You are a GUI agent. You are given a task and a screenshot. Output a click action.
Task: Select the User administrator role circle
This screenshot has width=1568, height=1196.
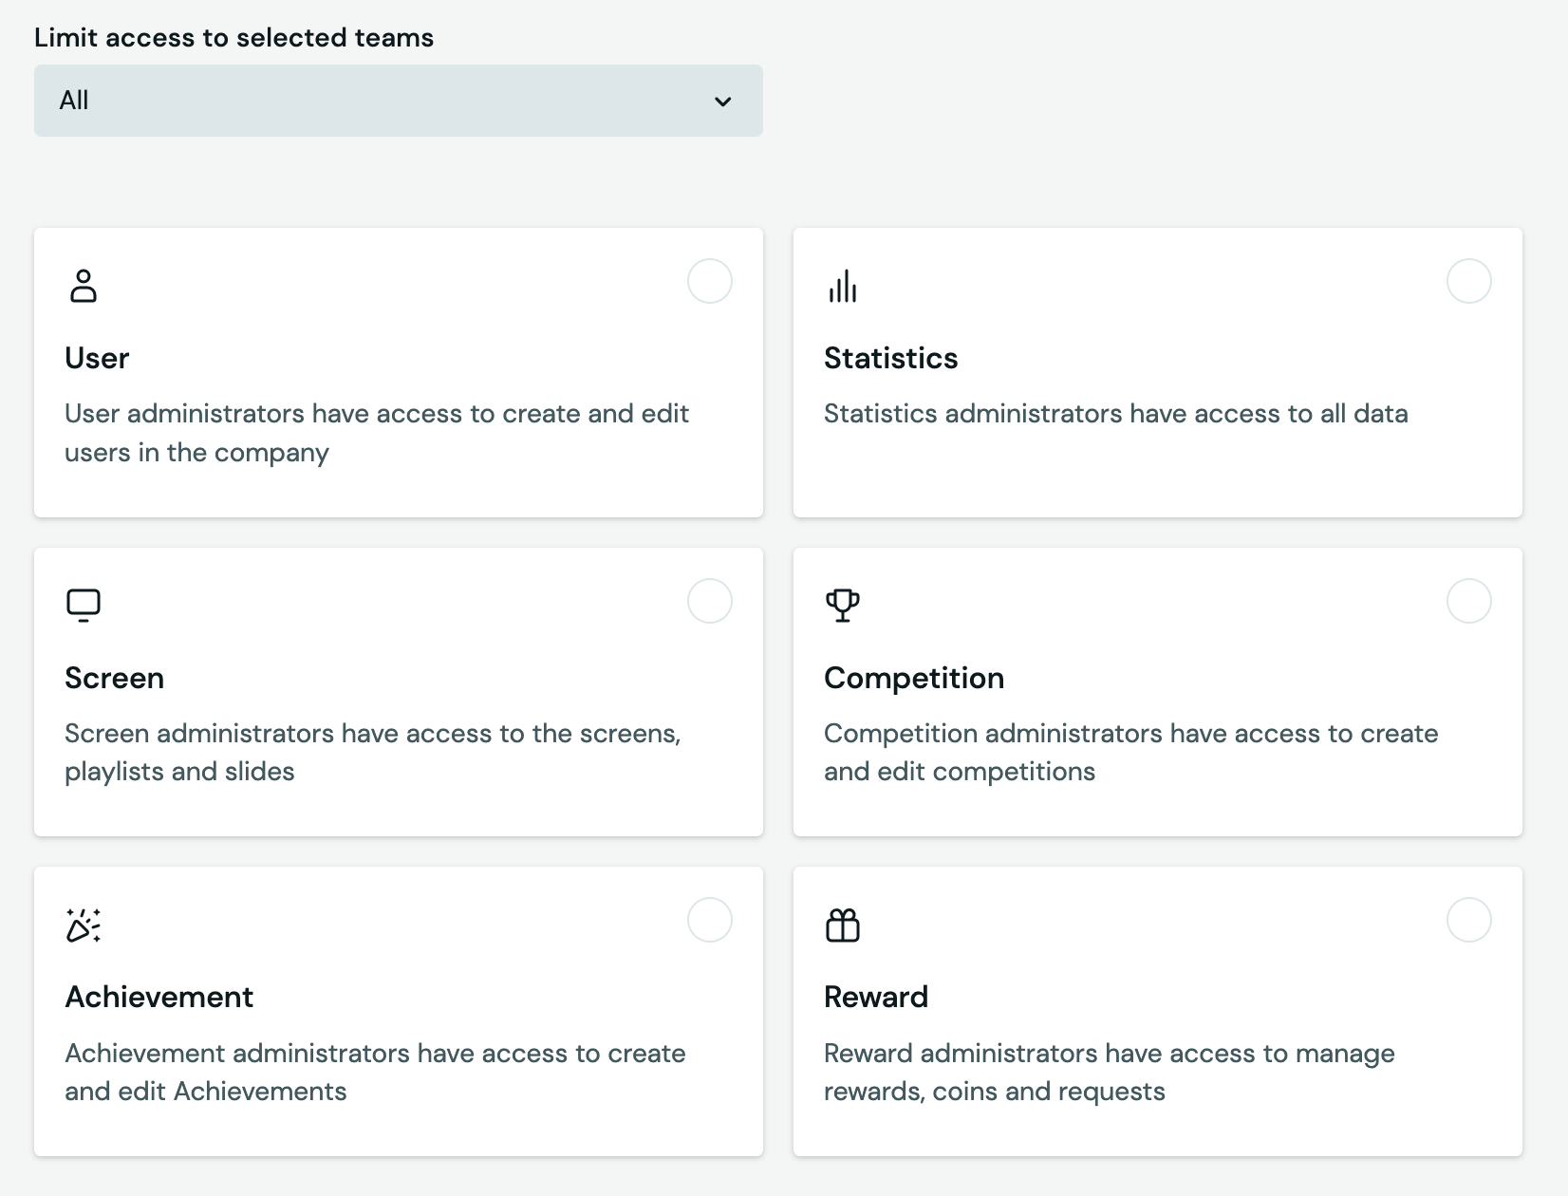(x=710, y=281)
